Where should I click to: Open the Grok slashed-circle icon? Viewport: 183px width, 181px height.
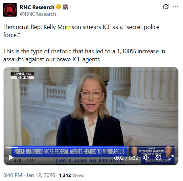[x=166, y=7]
